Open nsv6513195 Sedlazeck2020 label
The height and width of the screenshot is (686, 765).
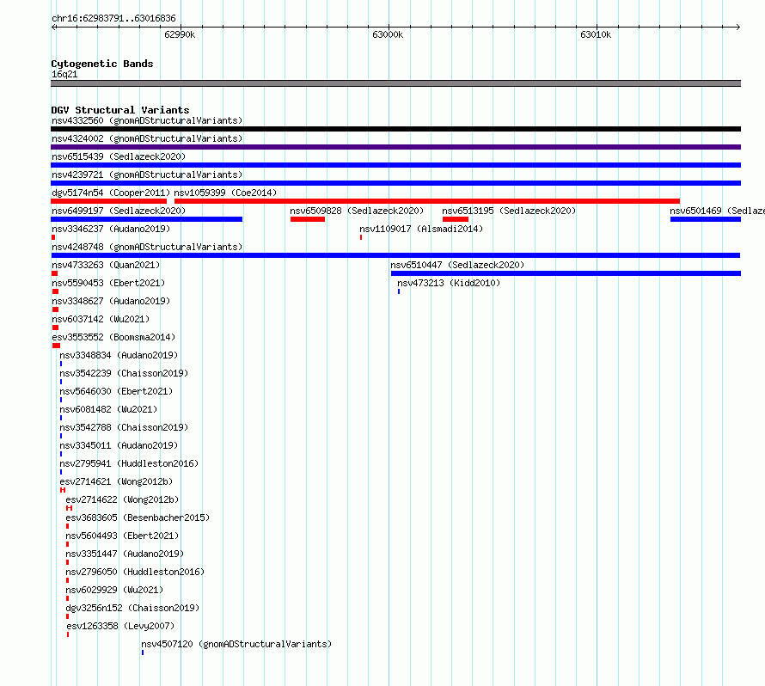(509, 211)
